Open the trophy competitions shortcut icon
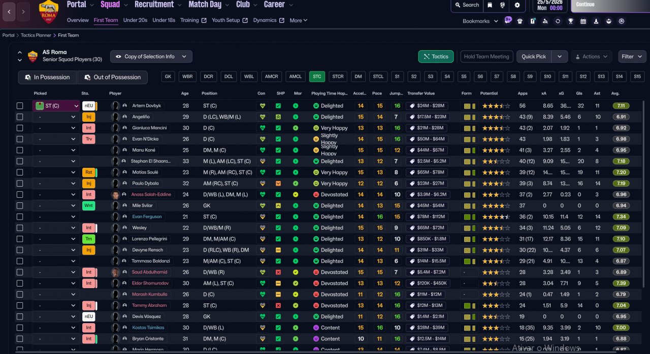 pyautogui.click(x=570, y=21)
